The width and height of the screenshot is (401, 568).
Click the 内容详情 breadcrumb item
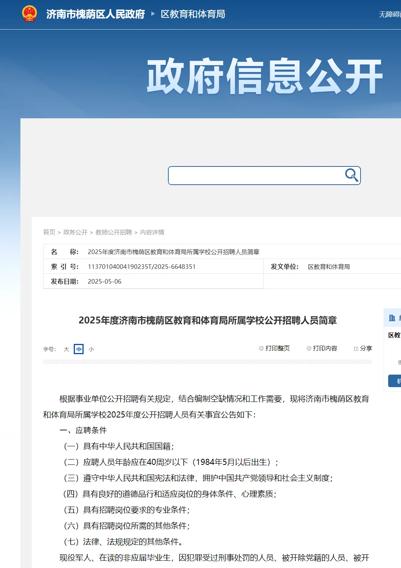(153, 233)
